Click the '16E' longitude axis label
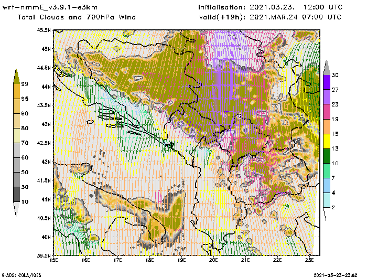Viewport: 367px width, 278px height. pyautogui.click(x=85, y=260)
